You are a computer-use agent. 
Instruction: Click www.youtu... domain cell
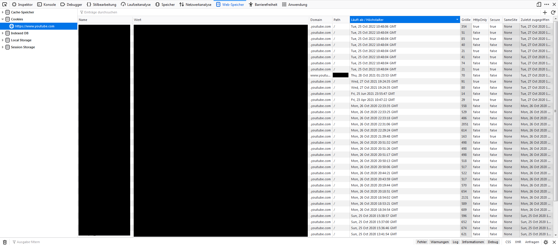click(x=320, y=75)
